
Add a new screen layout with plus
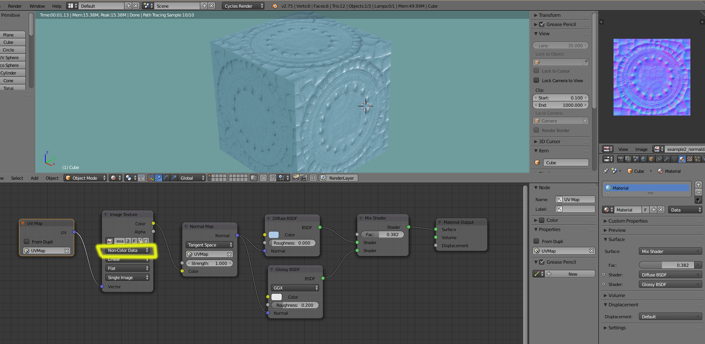(128, 6)
